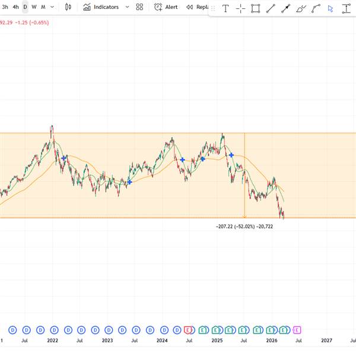356x356 pixels.
Task: Click the blue plus marker near mid-2023
Action: coord(129,182)
